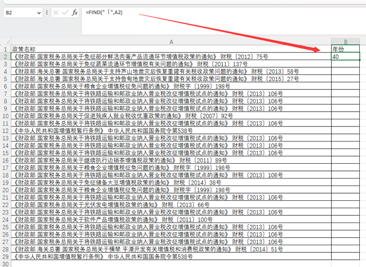This screenshot has height=267, width=366.
Task: Click cell A22 about 光伏发电 policy
Action: (171, 205)
